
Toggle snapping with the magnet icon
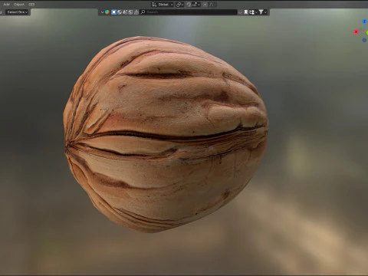189,5
